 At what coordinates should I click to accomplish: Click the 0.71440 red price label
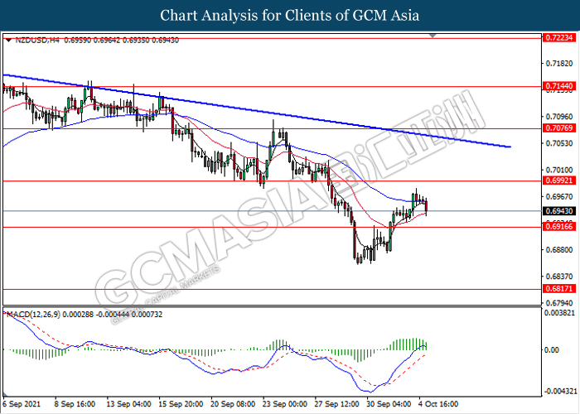point(559,86)
